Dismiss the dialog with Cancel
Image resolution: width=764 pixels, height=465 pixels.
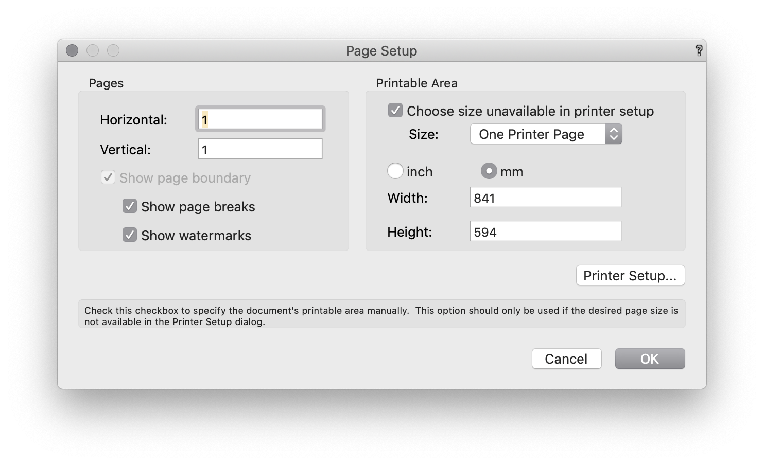coord(566,359)
